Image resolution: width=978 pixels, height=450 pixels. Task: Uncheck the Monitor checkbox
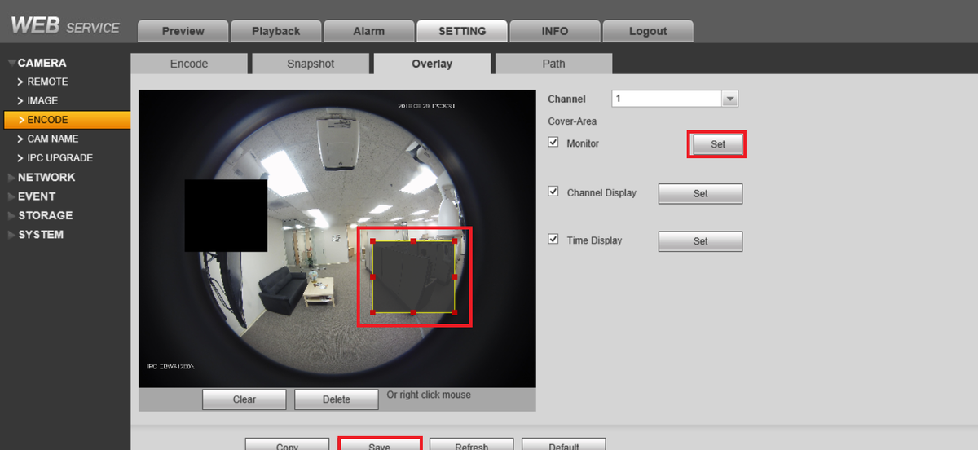553,143
